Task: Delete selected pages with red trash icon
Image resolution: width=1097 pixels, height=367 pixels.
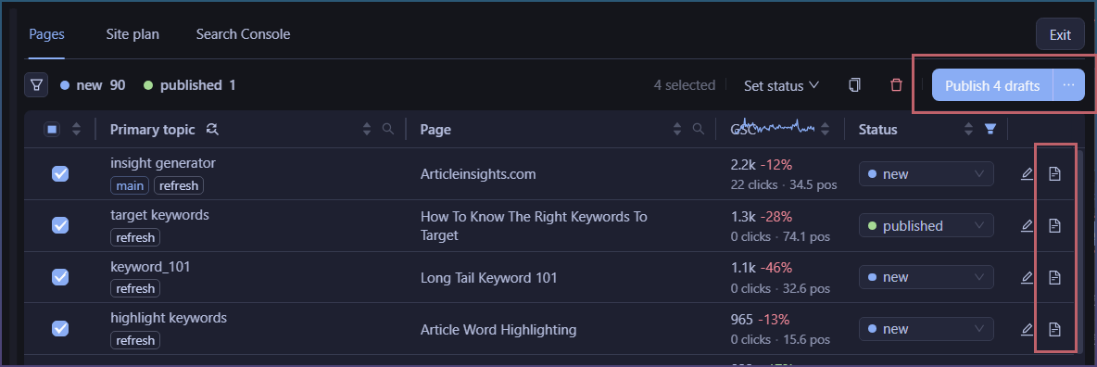Action: pos(896,85)
